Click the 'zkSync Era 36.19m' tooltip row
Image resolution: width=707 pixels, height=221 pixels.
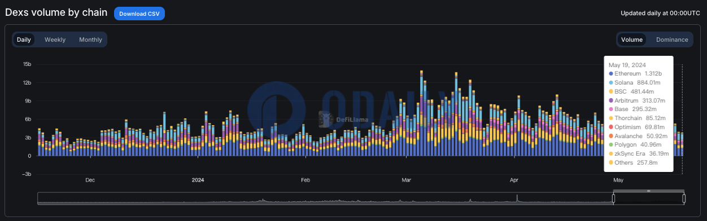[639, 154]
